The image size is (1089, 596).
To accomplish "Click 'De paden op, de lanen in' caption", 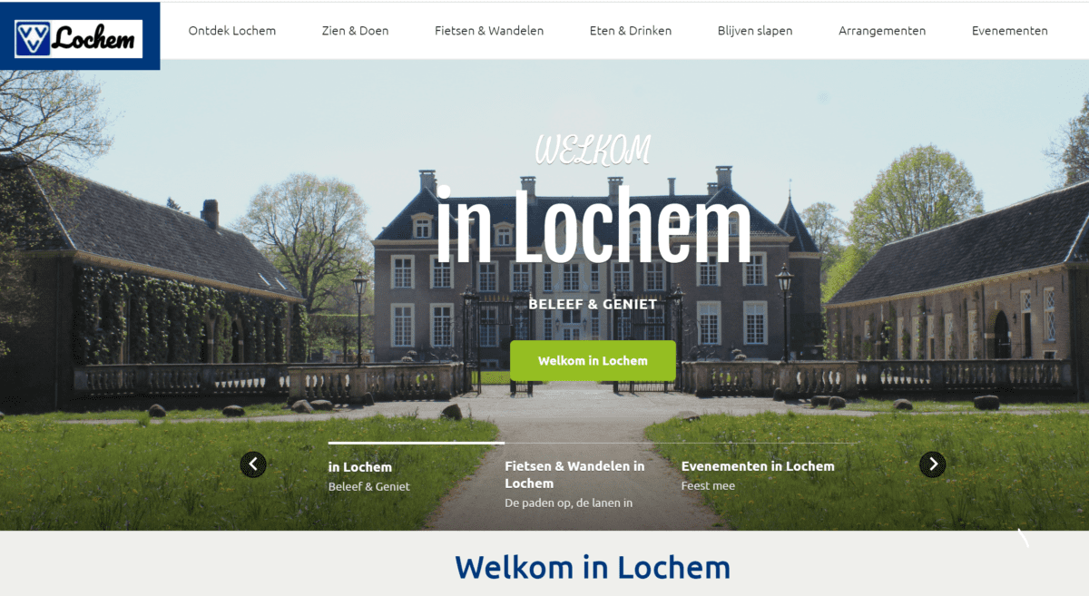I will (x=568, y=503).
